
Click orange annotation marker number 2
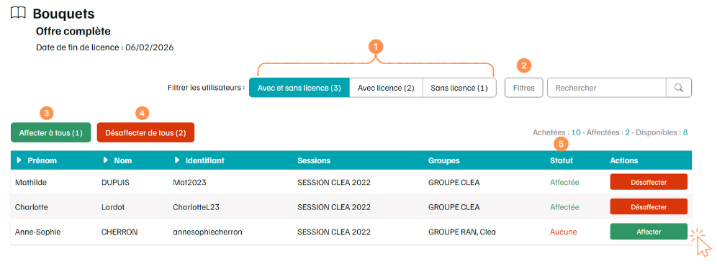pyautogui.click(x=524, y=65)
